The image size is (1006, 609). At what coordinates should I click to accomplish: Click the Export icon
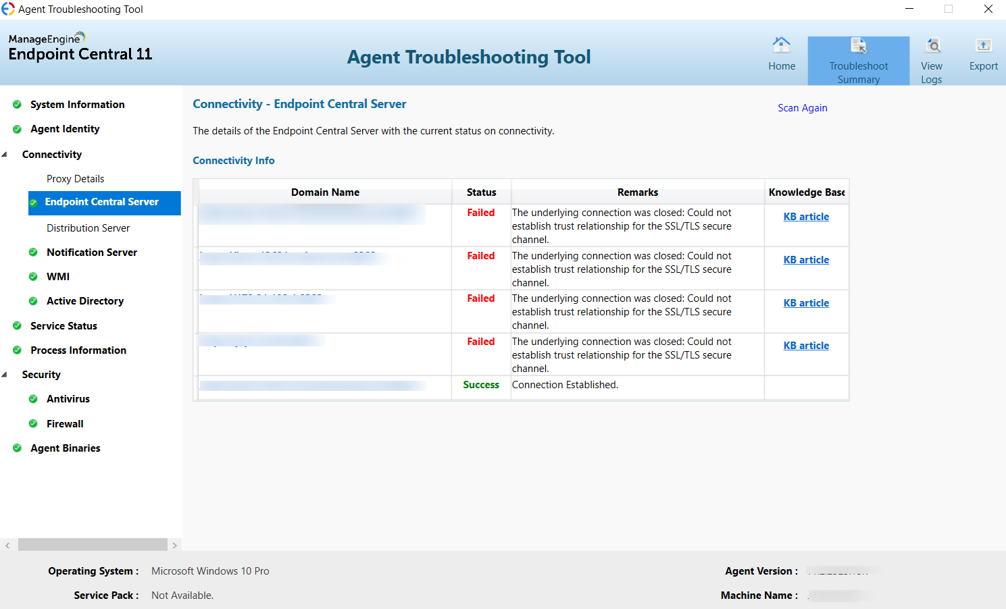[x=984, y=45]
